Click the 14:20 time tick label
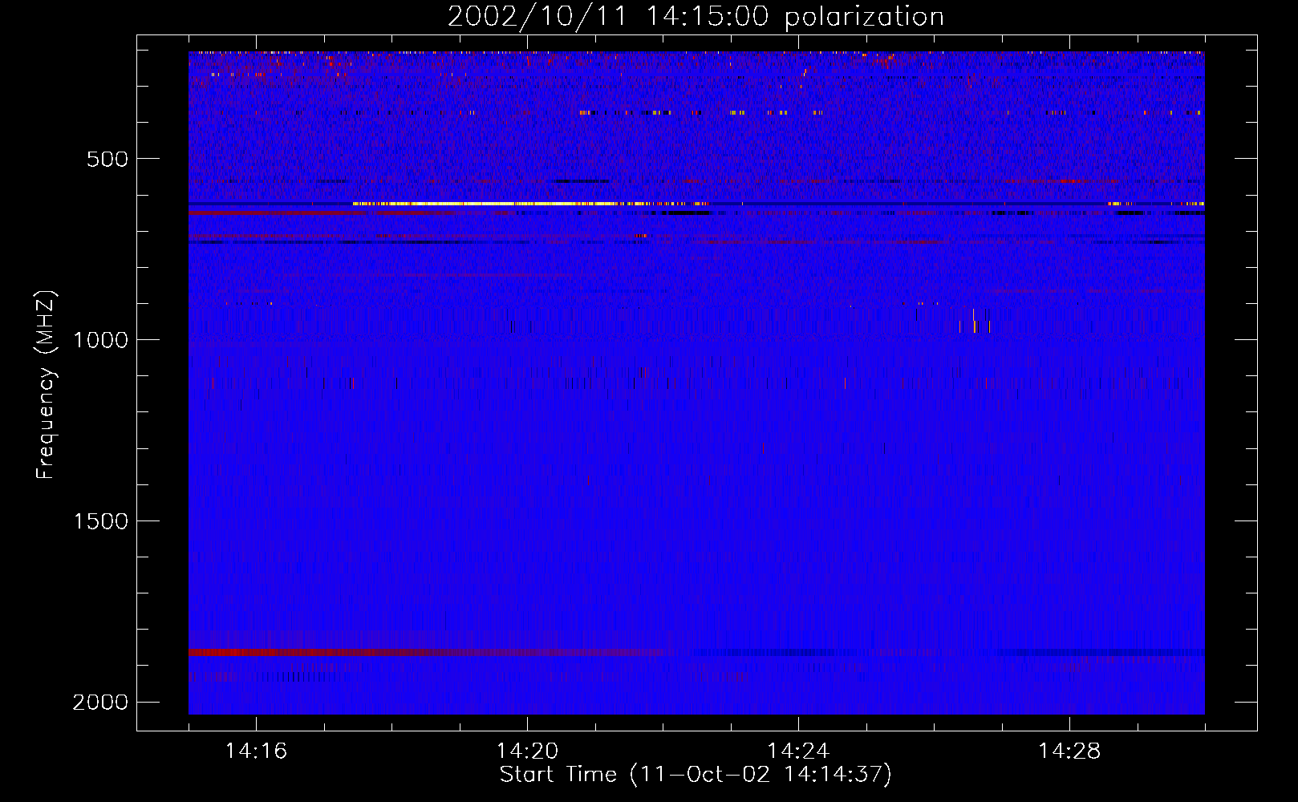The height and width of the screenshot is (802, 1298). (x=527, y=751)
